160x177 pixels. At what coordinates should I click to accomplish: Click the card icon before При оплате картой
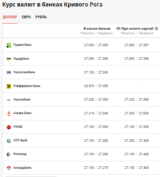point(118,29)
